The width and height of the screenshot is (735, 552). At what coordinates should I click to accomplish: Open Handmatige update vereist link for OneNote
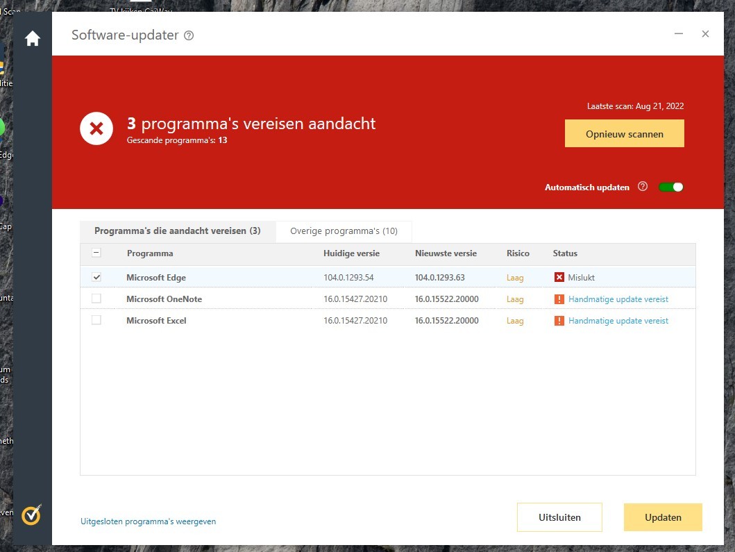(x=618, y=299)
